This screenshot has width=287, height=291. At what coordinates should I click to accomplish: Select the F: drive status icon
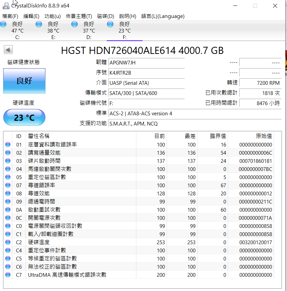coord(110,24)
